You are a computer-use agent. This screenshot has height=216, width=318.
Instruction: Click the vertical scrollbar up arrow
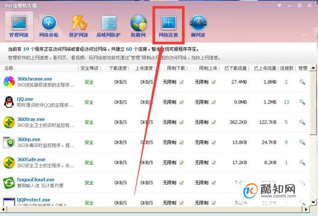click(313, 68)
